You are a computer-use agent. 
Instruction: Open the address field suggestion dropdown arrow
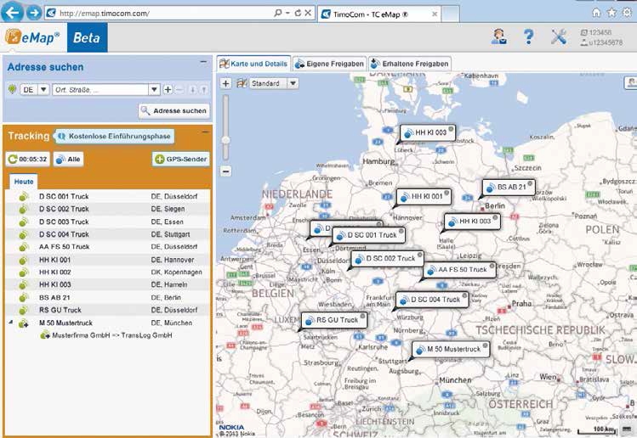[154, 90]
